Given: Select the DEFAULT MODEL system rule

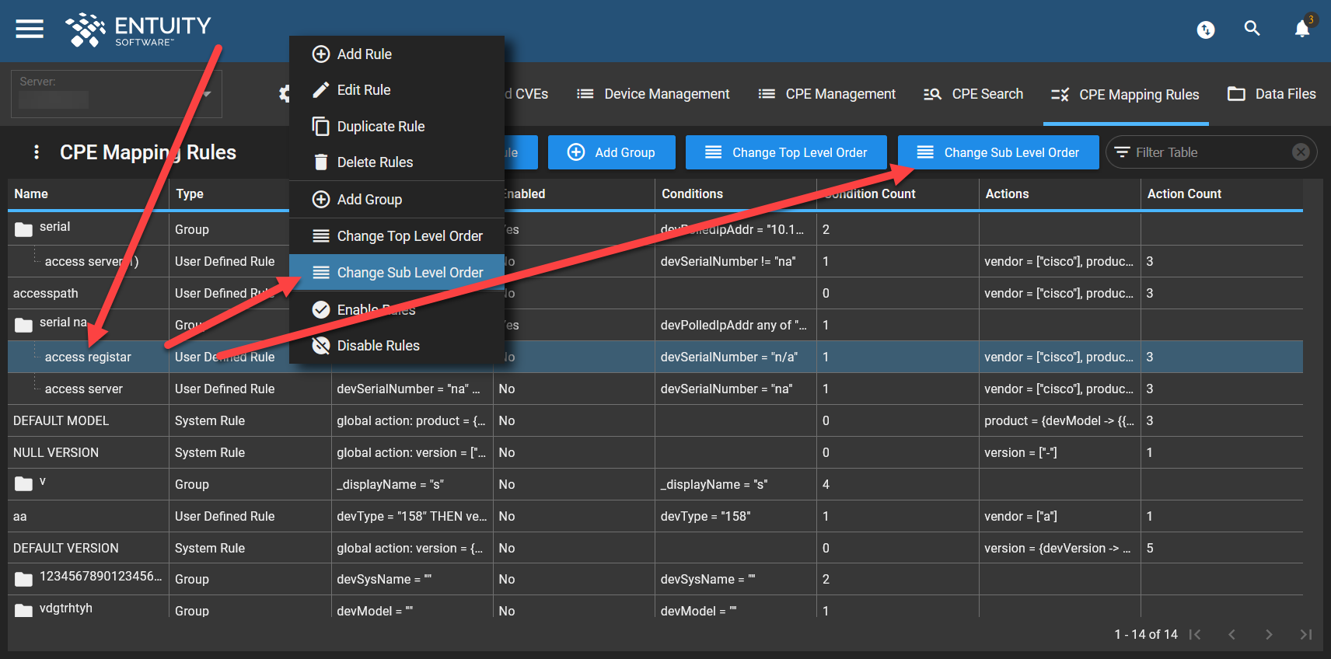Looking at the screenshot, I should 655,420.
